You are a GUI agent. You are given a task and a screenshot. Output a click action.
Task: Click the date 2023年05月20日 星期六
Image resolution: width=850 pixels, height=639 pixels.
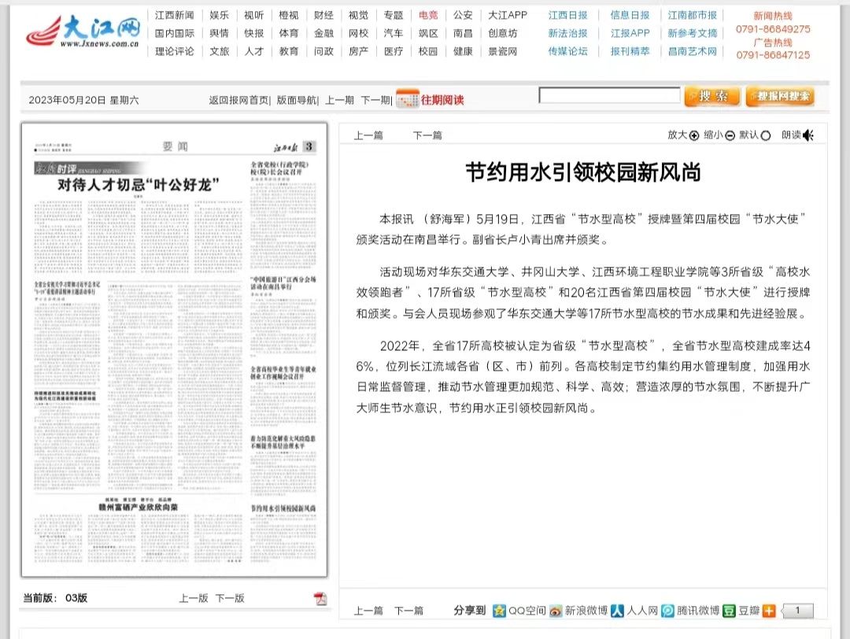(x=83, y=100)
